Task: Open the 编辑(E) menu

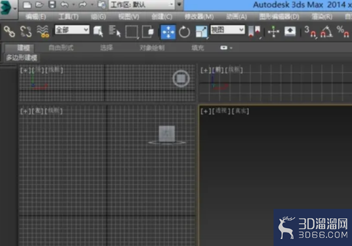Action: (36, 17)
